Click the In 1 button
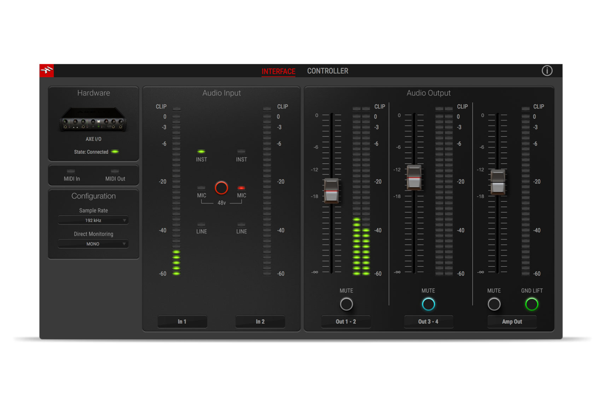Screen dimensions: 601x401 [x=182, y=322]
